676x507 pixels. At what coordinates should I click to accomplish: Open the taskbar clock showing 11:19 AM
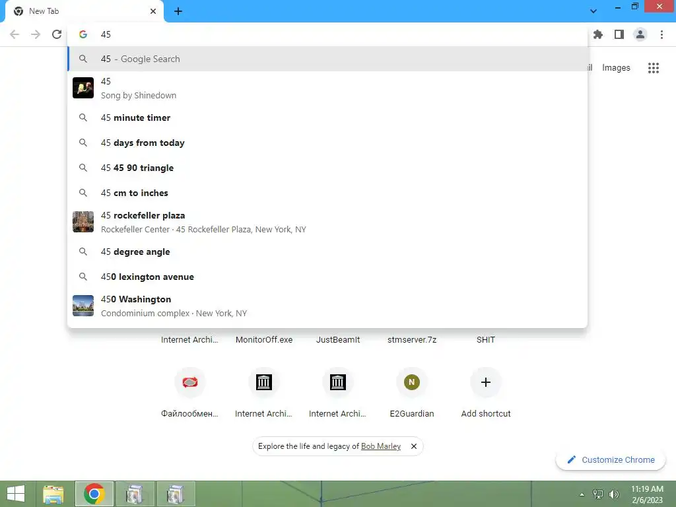point(647,494)
